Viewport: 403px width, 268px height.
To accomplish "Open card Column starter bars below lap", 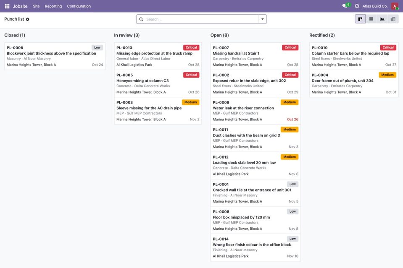I will pyautogui.click(x=354, y=56).
